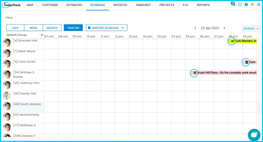
Task: Select technician [30] Randy Hall
Action: click(x=25, y=93)
